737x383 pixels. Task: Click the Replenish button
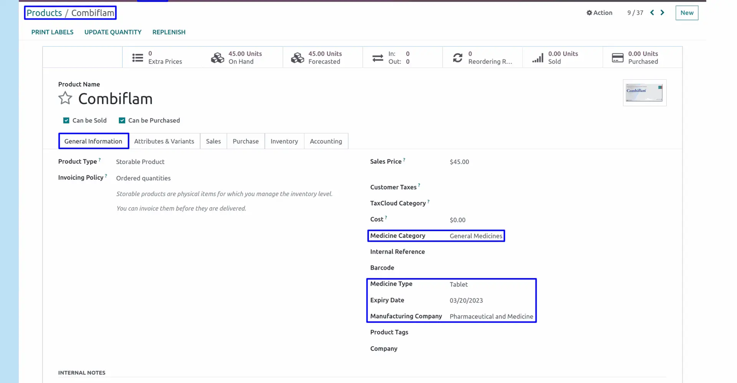pyautogui.click(x=169, y=32)
